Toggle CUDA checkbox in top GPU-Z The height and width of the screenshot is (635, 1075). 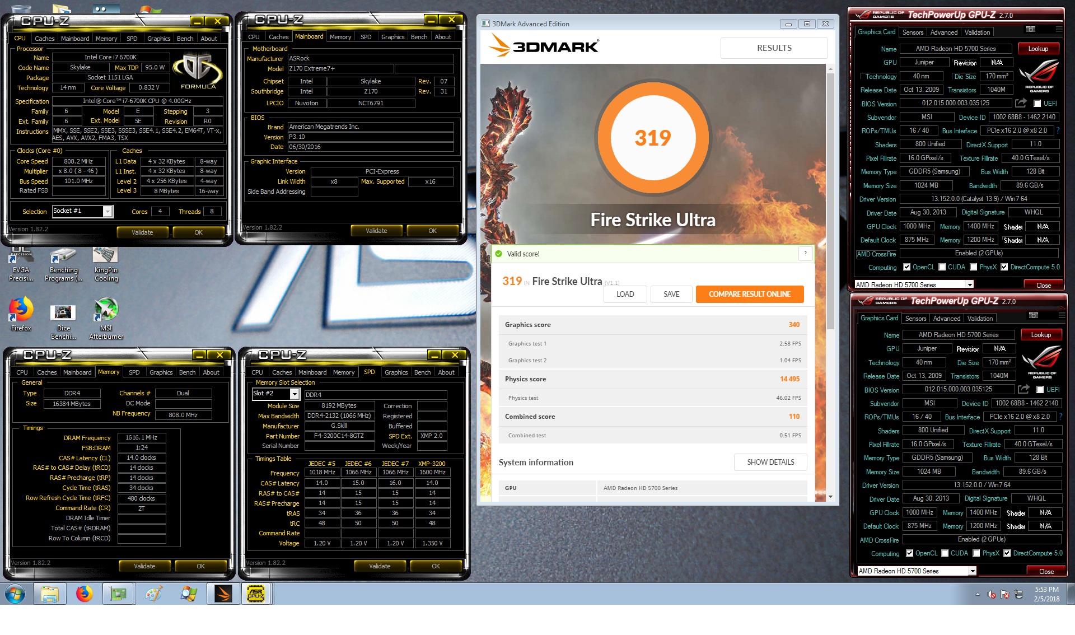(942, 267)
